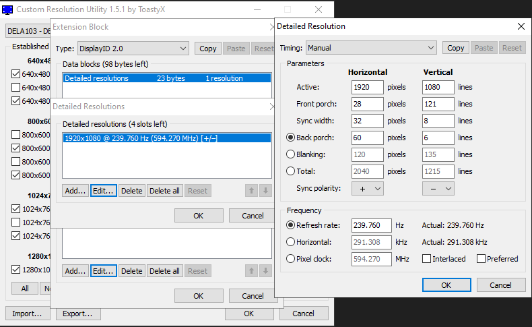Open the horizontal sync polarity dropdown
Viewport: 532px width, 327px height.
tap(368, 189)
